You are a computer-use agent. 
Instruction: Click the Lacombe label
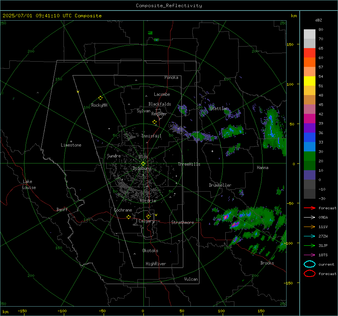[162, 94]
